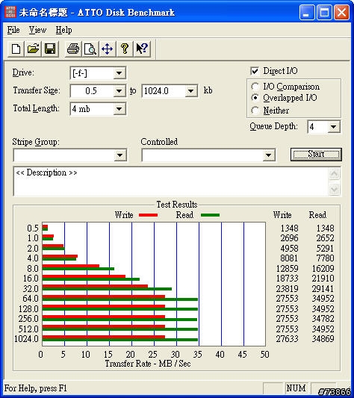Screen dimensions: 354x398
Task: Select the I/O Comparison radio button
Action: (255, 87)
